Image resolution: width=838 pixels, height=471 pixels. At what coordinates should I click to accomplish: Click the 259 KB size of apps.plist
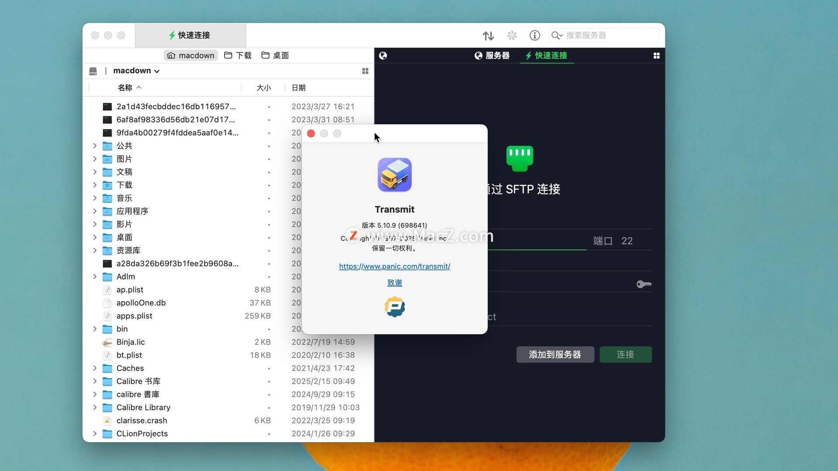point(258,316)
